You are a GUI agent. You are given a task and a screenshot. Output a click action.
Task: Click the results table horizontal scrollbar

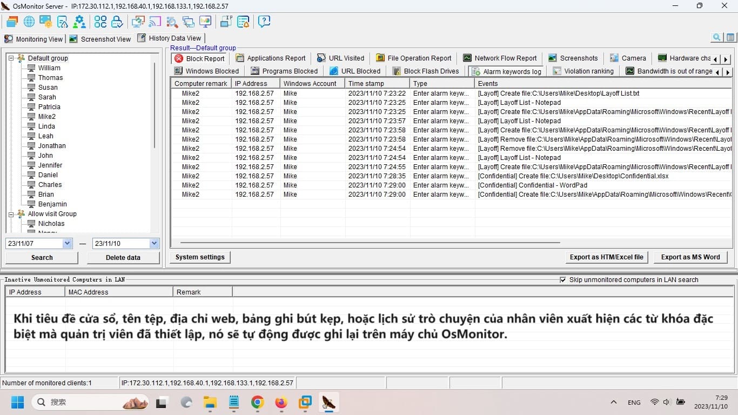coord(370,243)
